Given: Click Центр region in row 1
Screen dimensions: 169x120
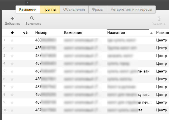Looking at the screenshot, I should [x=162, y=40].
